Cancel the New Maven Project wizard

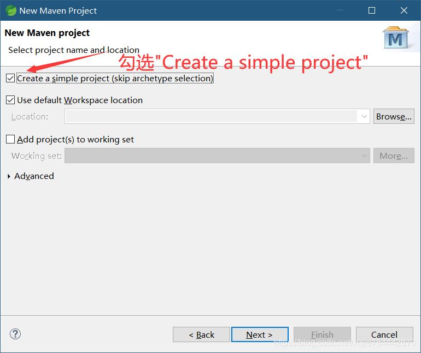pos(384,334)
